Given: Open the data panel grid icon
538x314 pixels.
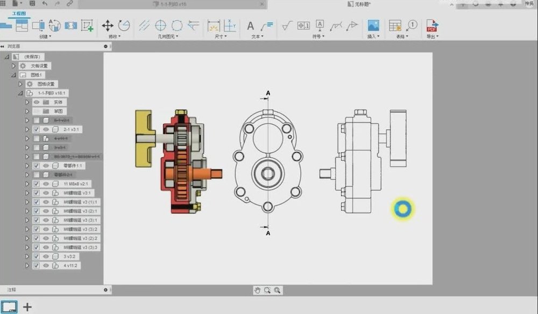Looking at the screenshot, I should tap(3, 3).
